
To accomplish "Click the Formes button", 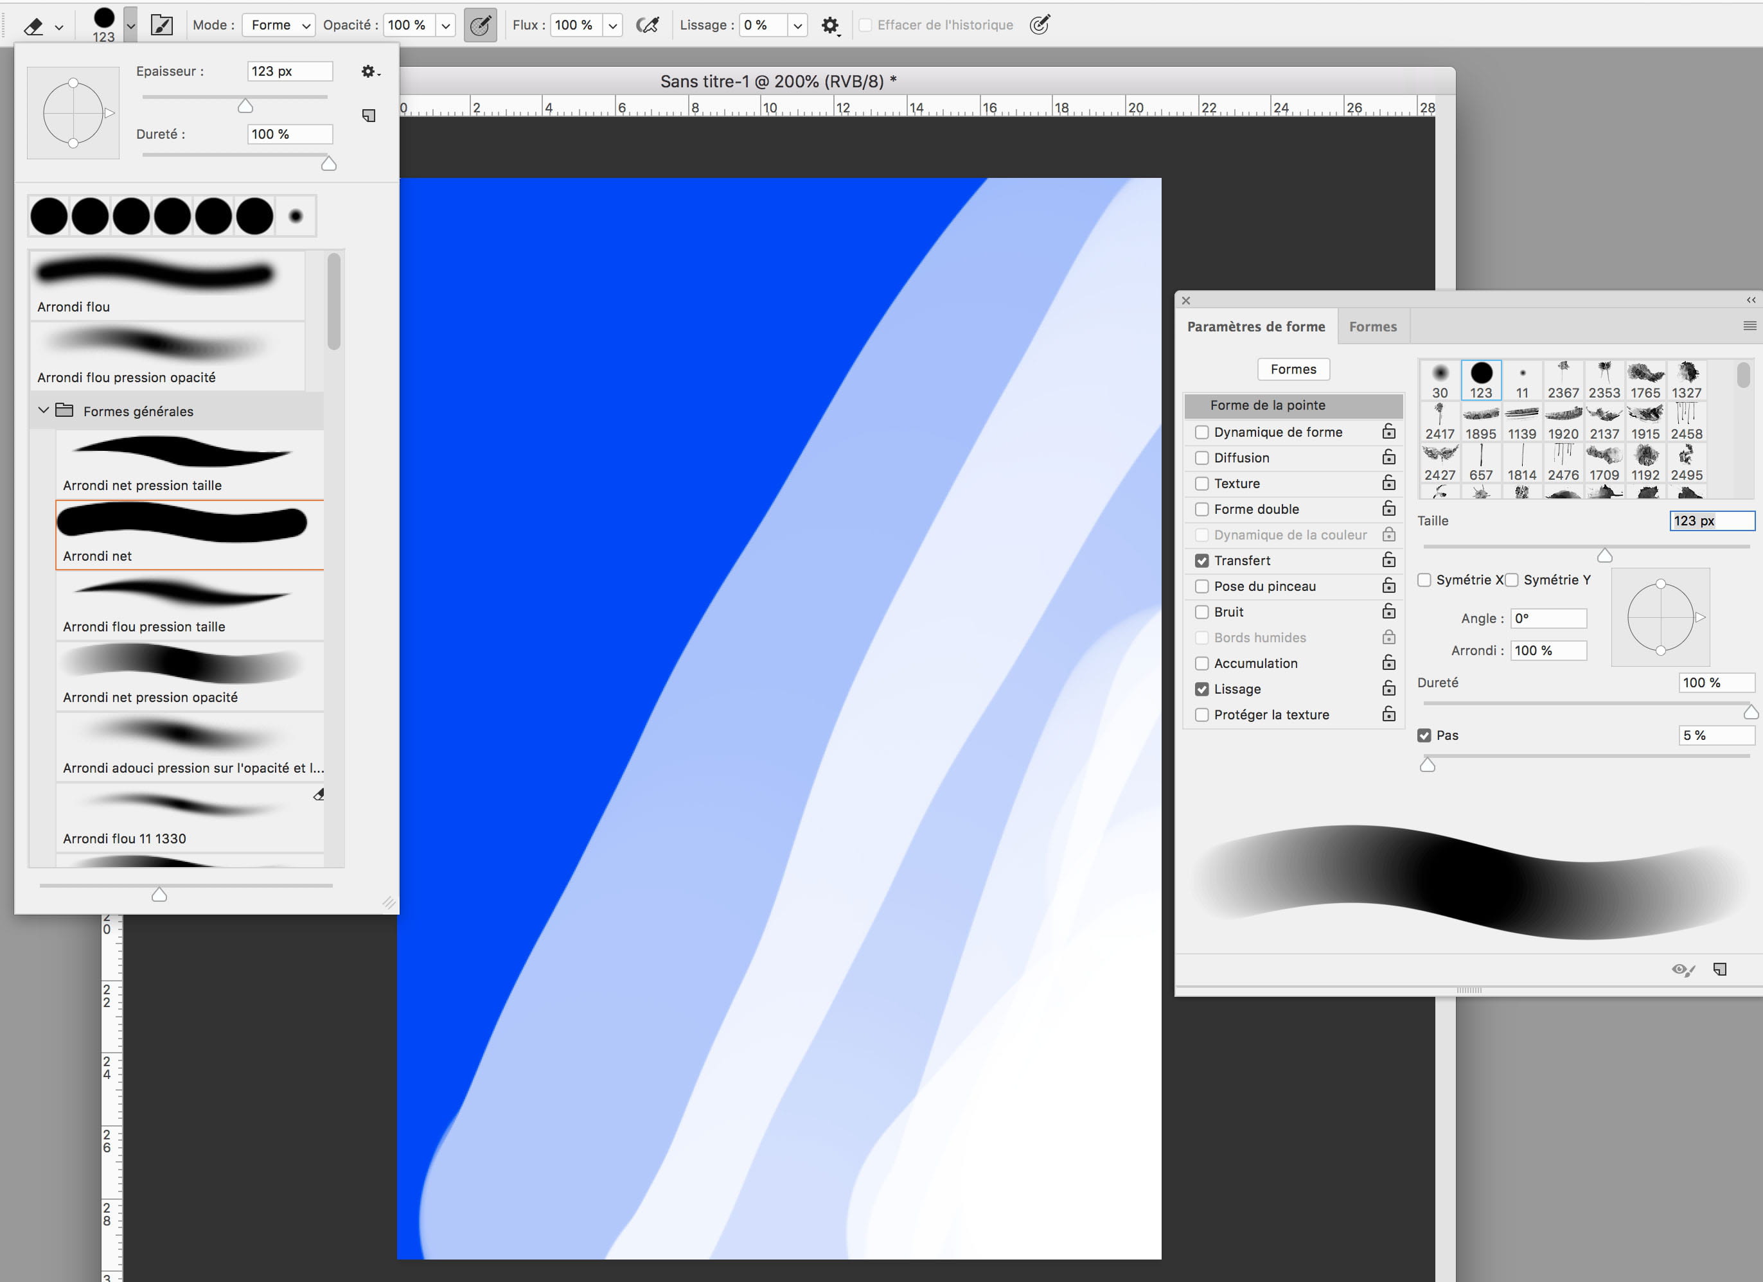I will pyautogui.click(x=1293, y=369).
